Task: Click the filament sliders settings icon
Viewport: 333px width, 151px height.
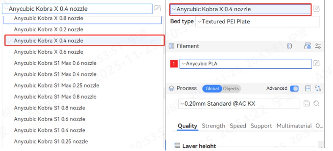Action: pos(318,46)
